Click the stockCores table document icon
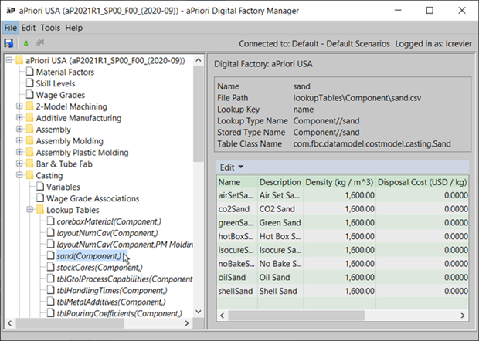479x341 pixels. coord(50,267)
